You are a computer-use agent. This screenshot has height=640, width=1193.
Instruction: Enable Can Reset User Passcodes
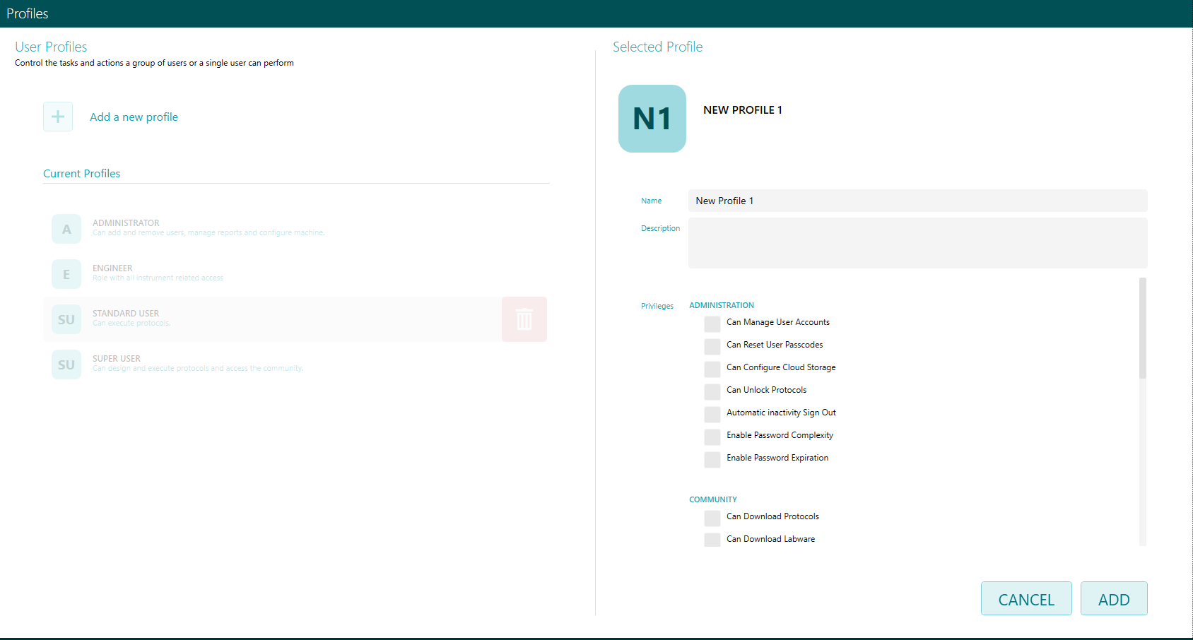(712, 346)
